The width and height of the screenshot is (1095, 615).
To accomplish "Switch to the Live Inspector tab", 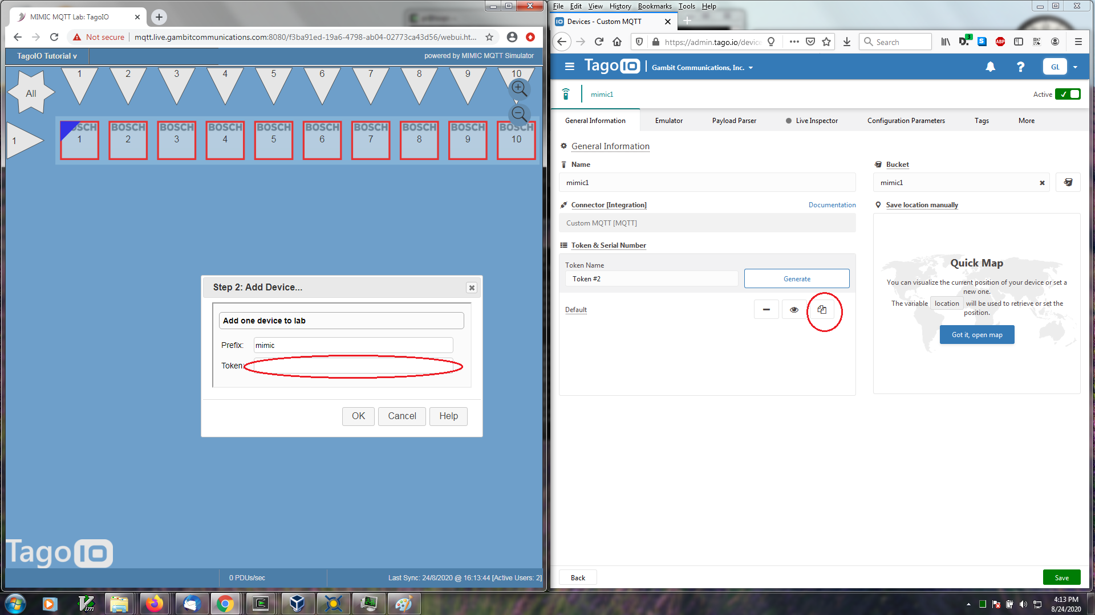I will 812,121.
